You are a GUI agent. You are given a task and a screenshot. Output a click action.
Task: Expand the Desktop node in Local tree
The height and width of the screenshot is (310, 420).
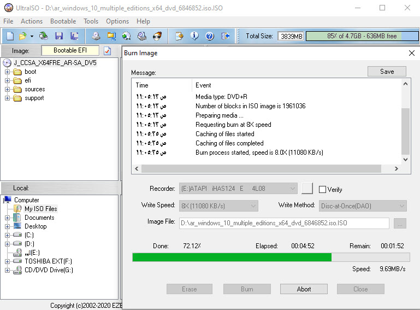click(7, 226)
